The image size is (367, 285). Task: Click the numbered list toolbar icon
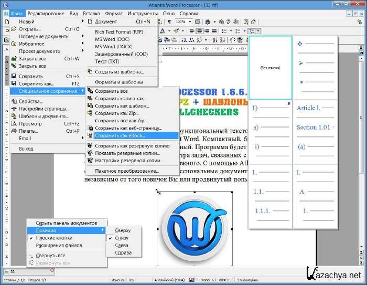(239, 31)
